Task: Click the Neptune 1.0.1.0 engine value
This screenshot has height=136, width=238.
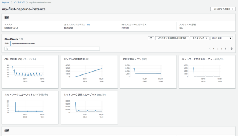Action: (11, 28)
